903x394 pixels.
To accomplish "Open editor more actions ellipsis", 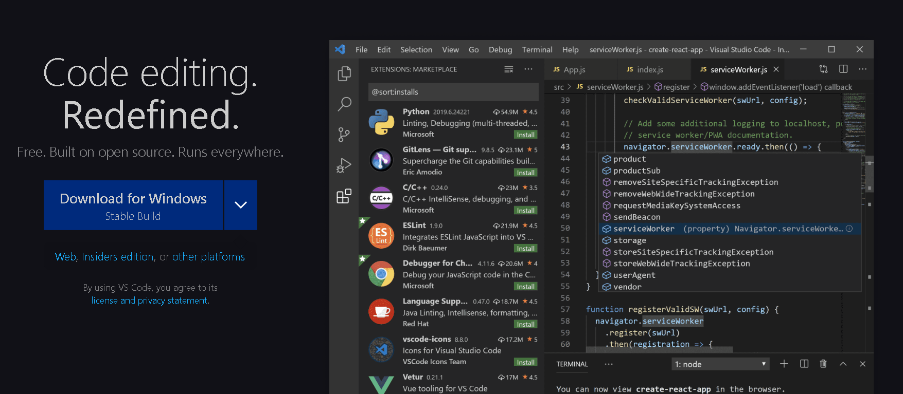I will coord(863,69).
